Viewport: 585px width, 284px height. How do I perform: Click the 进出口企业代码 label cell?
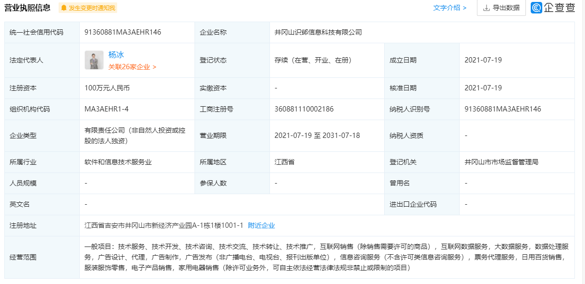click(422, 204)
